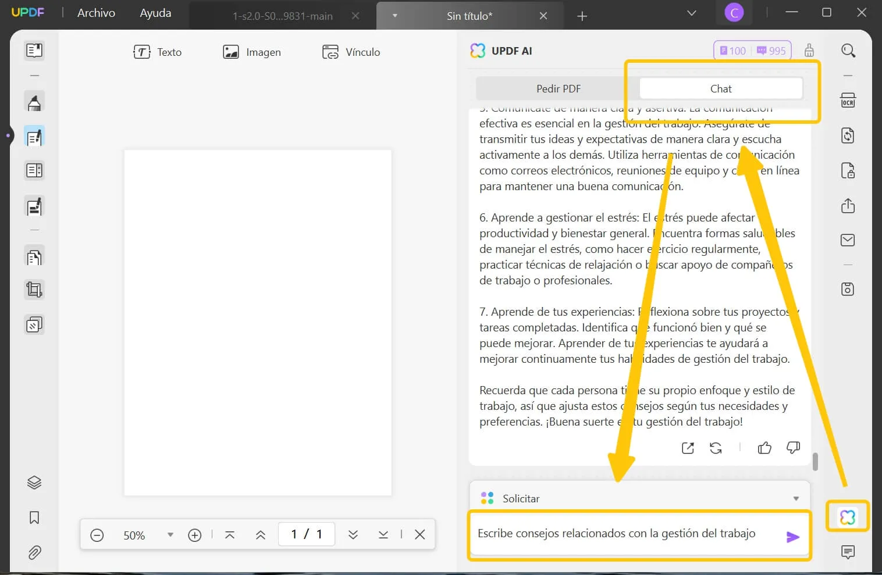Close the page navigation bar
882x575 pixels.
click(420, 534)
